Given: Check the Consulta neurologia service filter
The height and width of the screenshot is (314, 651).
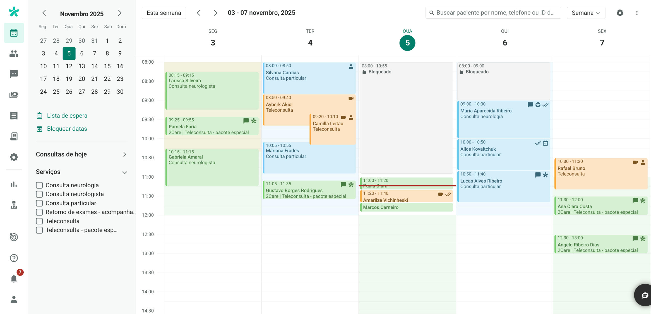Looking at the screenshot, I should pyautogui.click(x=39, y=185).
